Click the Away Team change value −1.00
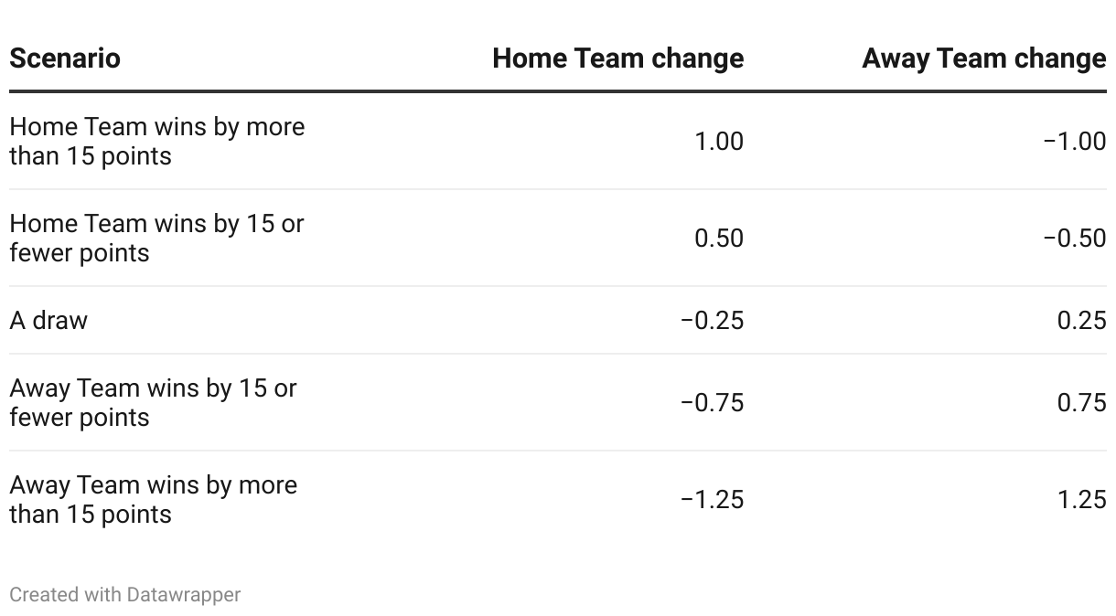 (x=1074, y=142)
